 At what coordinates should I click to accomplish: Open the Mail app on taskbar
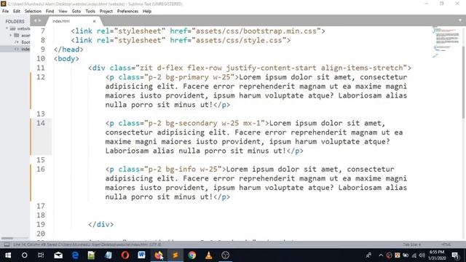58,255
